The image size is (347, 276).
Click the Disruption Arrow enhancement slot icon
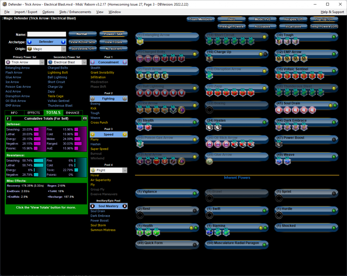[209, 76]
